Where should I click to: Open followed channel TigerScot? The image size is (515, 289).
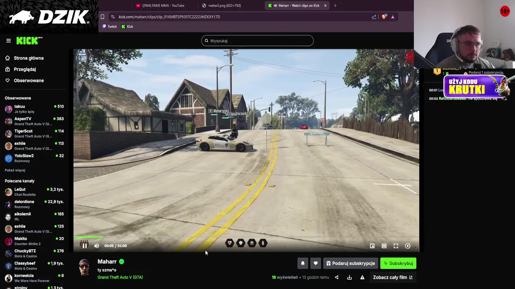point(34,134)
